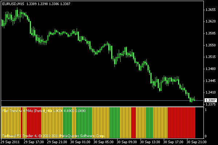Screen dimensions: 218x145
Task: Click the last candlestick on the chart
Action: pyautogui.click(x=194, y=99)
